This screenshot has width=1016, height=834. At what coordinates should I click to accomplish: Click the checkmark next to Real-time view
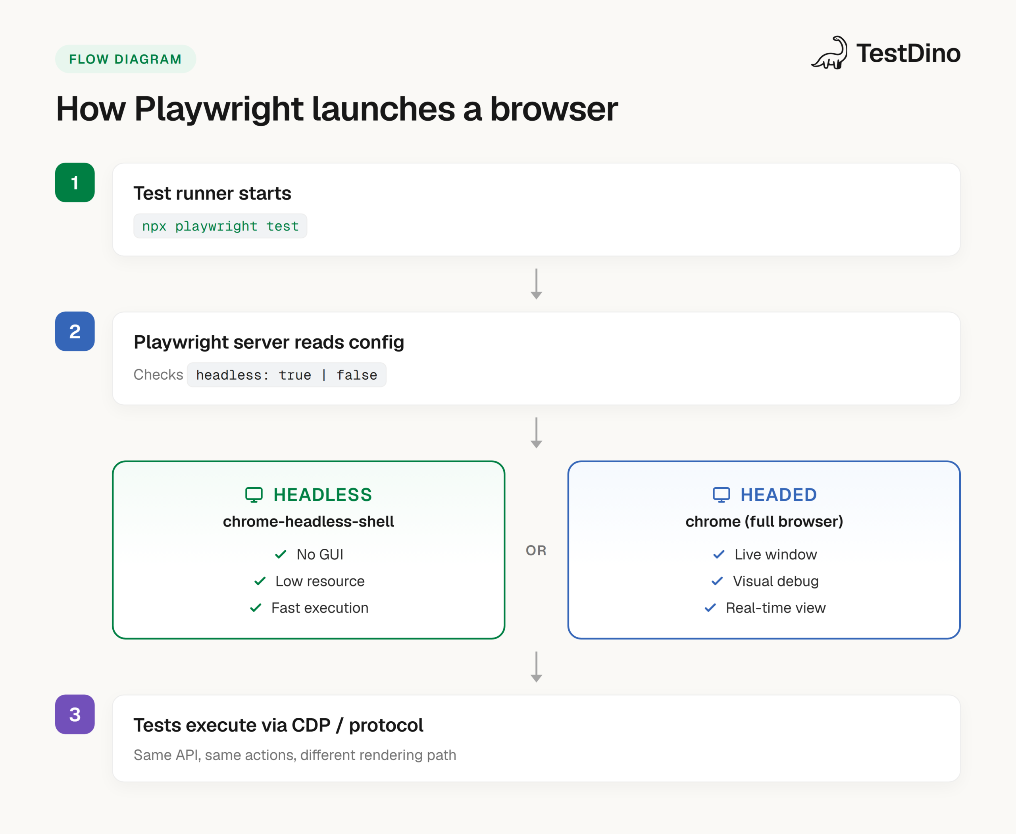(x=710, y=608)
